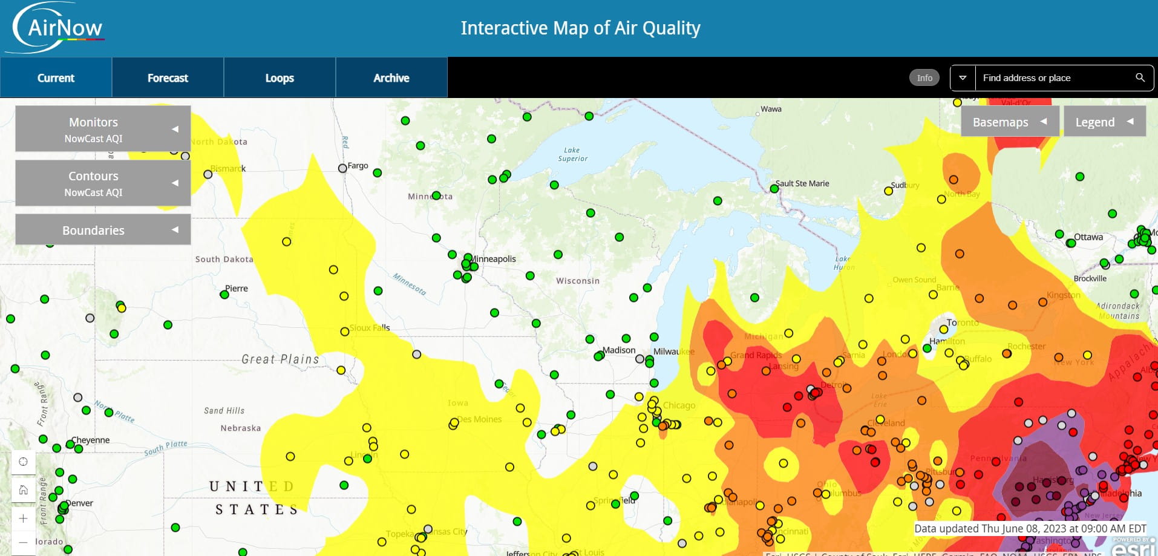Click the zoom in plus icon
Viewport: 1158px width, 556px height.
click(x=23, y=518)
